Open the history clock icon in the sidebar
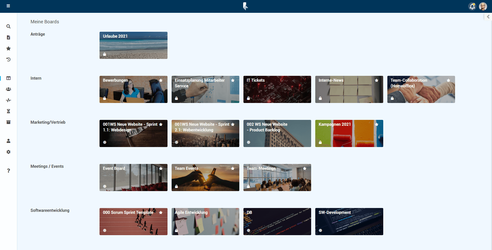 tap(8, 59)
